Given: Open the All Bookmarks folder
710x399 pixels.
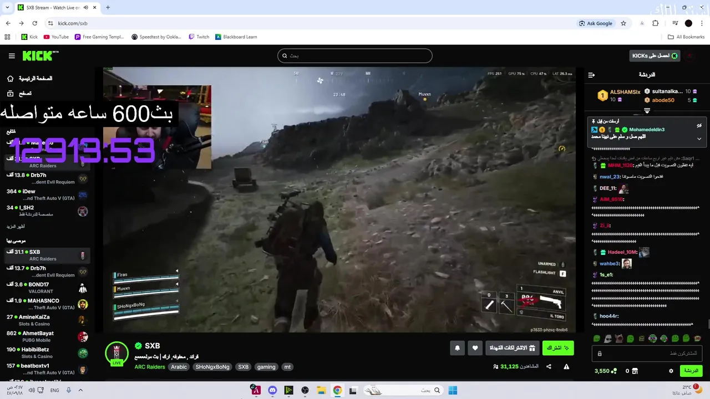Looking at the screenshot, I should point(686,37).
